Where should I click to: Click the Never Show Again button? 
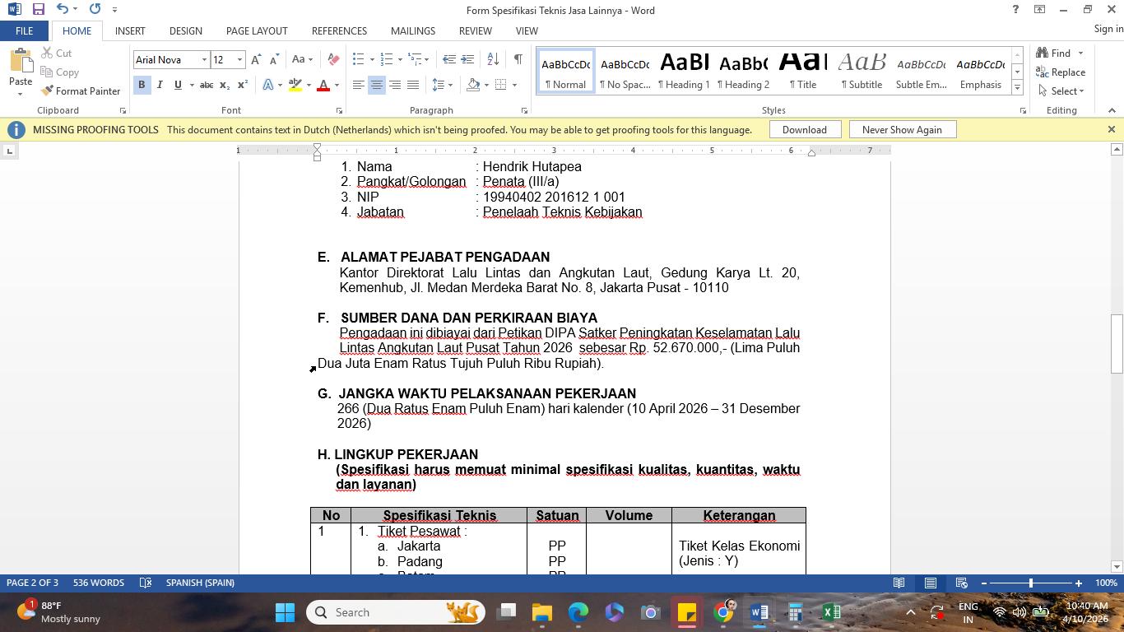coord(902,129)
